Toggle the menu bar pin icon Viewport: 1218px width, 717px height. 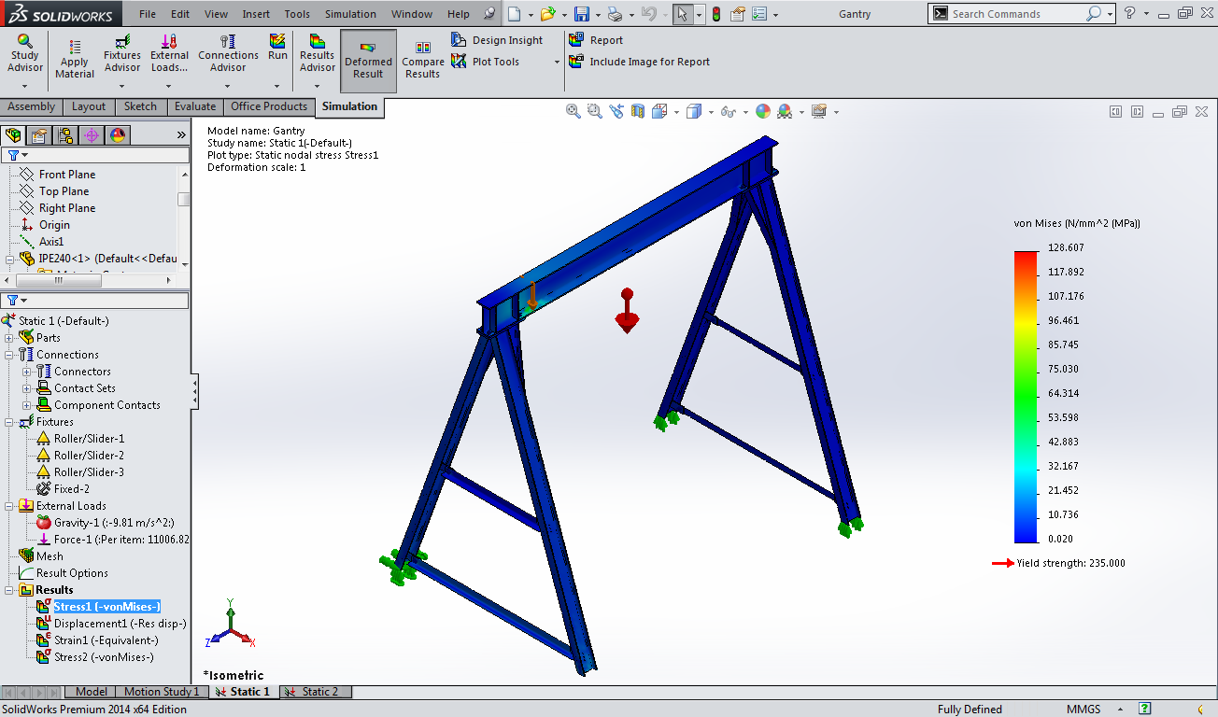(490, 14)
